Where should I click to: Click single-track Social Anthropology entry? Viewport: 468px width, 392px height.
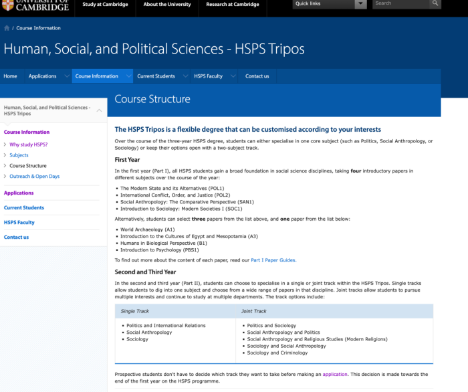point(149,332)
